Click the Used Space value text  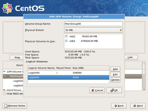pyautogui.click(x=80, y=52)
